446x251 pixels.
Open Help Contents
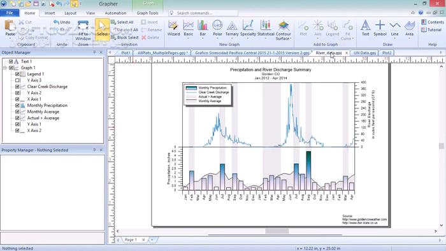click(433, 22)
